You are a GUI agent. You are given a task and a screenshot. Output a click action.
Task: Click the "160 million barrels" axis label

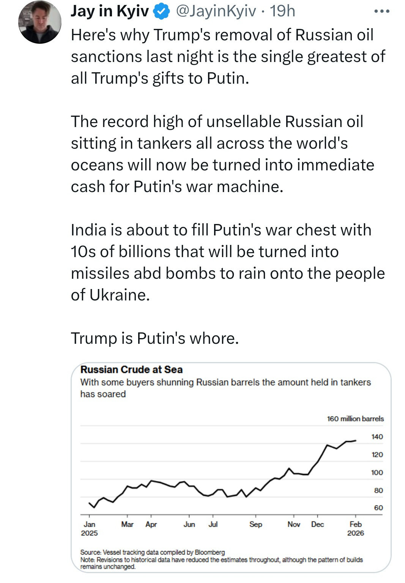tap(355, 419)
